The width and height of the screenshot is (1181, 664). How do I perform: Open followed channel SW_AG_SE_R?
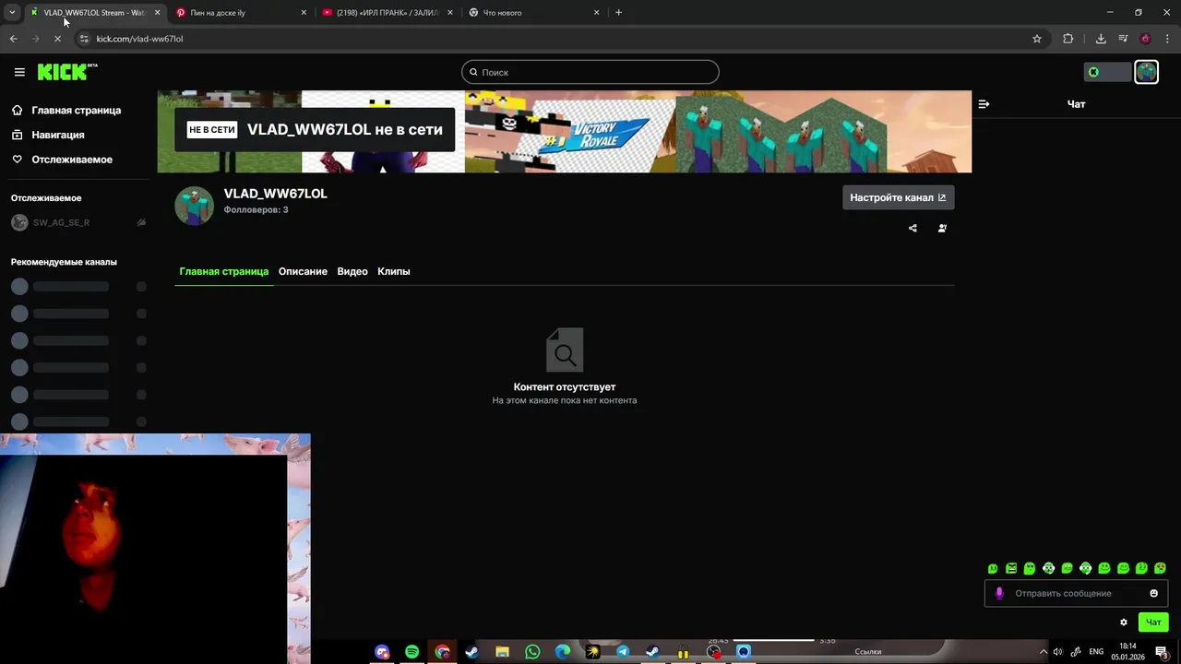[78, 222]
